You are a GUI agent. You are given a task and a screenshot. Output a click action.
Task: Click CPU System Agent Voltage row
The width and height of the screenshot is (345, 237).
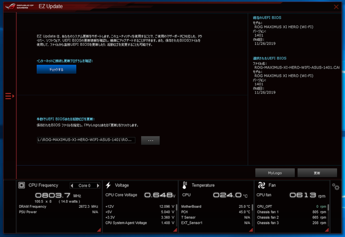click(140, 223)
